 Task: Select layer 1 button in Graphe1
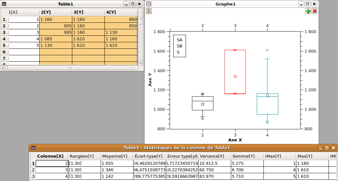click(x=148, y=11)
